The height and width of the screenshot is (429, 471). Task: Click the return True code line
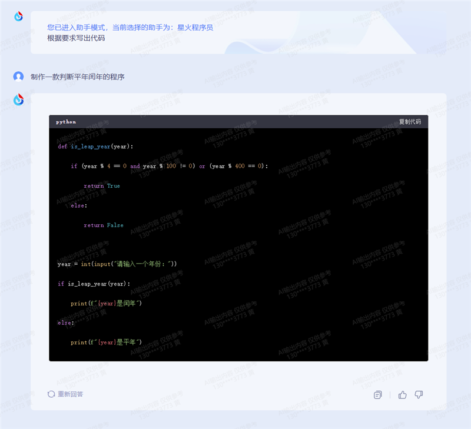102,186
